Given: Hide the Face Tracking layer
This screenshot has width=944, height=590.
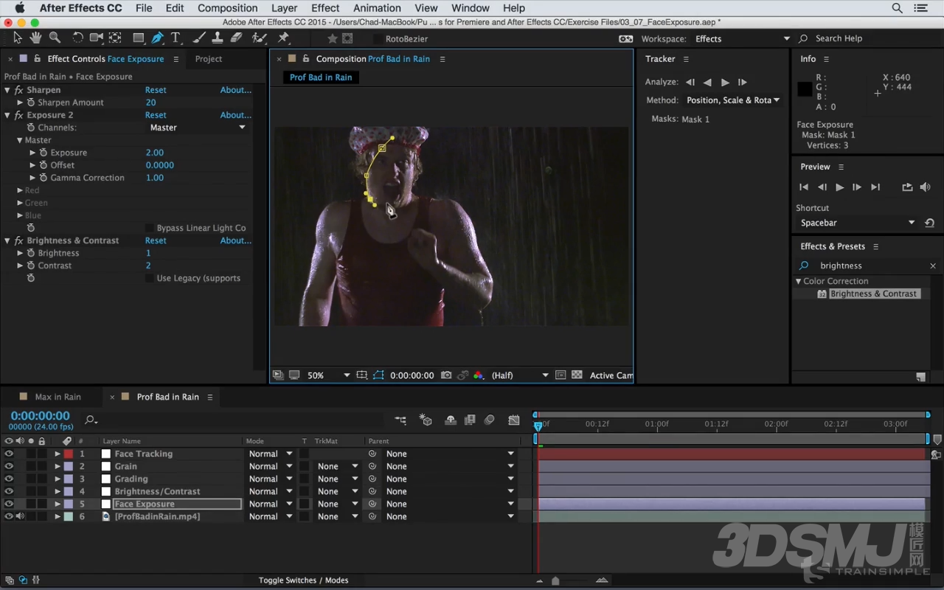Looking at the screenshot, I should click(9, 454).
